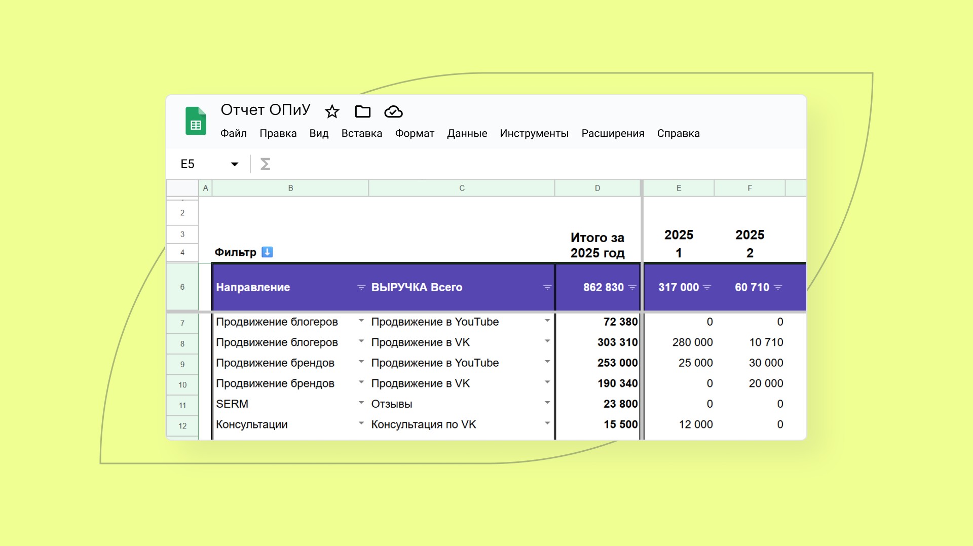Screen dimensions: 973x546
Task: Open the Инструменты menu
Action: pyautogui.click(x=534, y=133)
